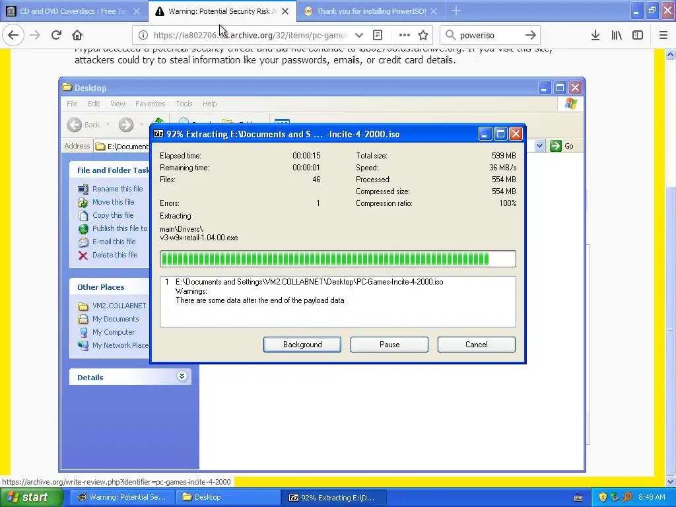Bookmark this page with the star
Screen dimensions: 676x507
tap(423, 35)
